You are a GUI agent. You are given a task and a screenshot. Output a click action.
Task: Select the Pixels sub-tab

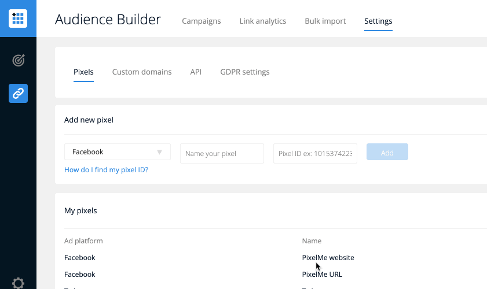pos(83,72)
